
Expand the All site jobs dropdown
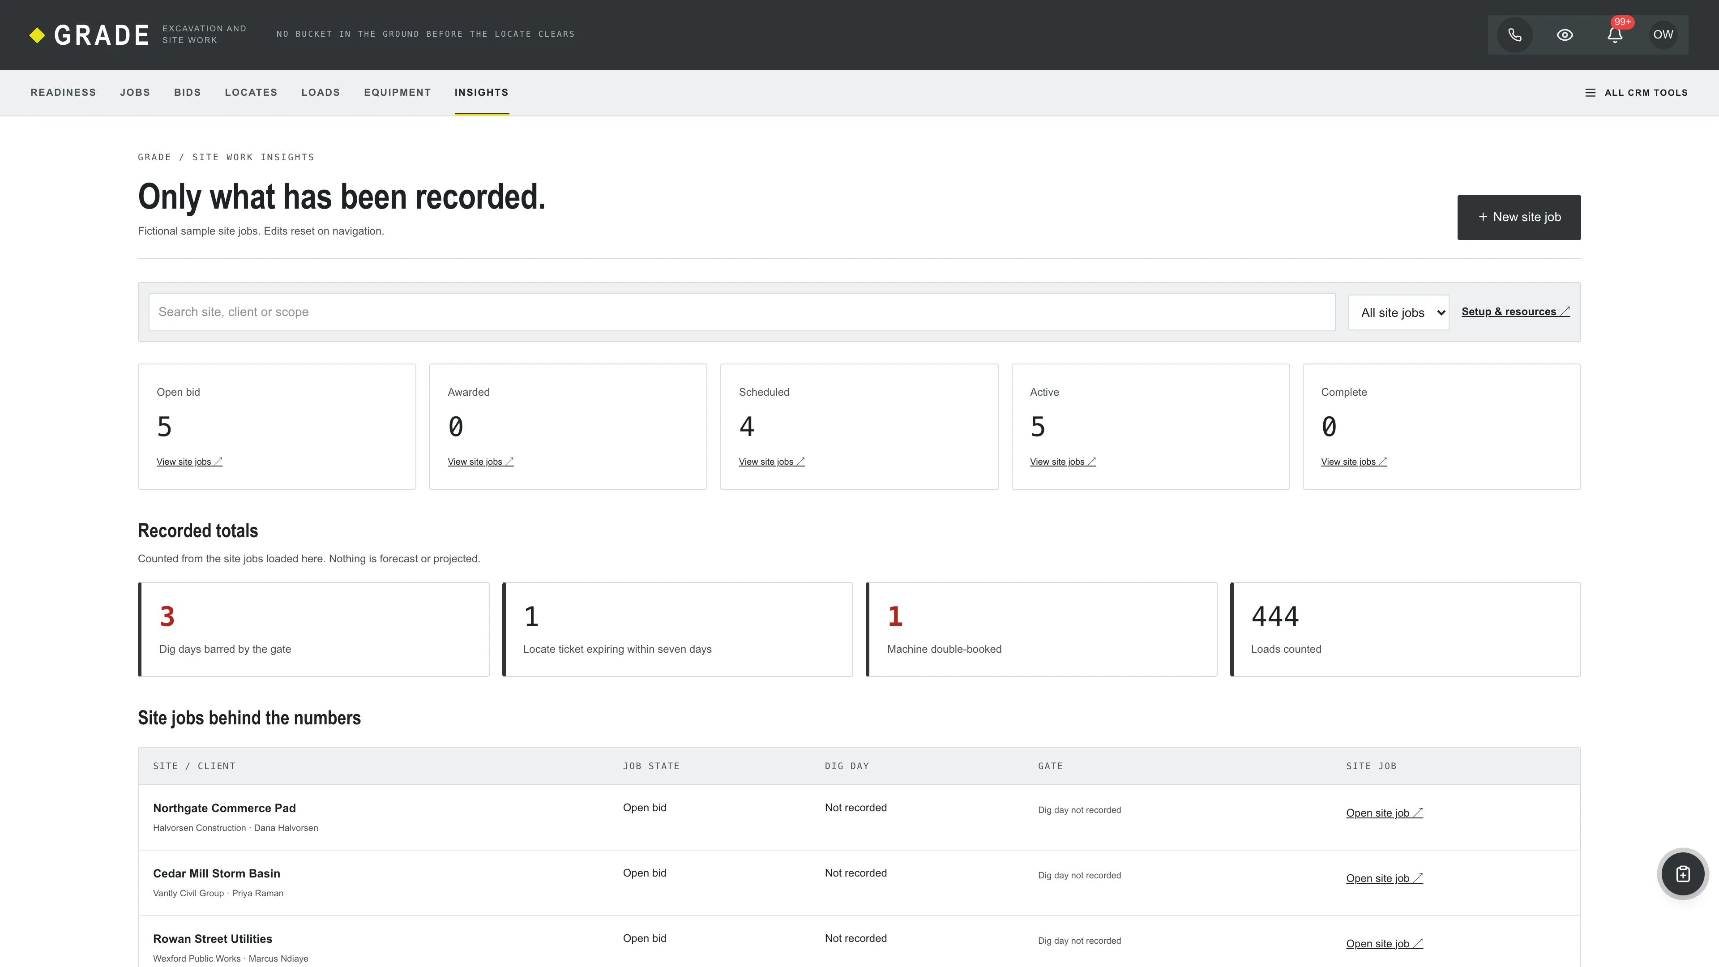[1398, 313]
